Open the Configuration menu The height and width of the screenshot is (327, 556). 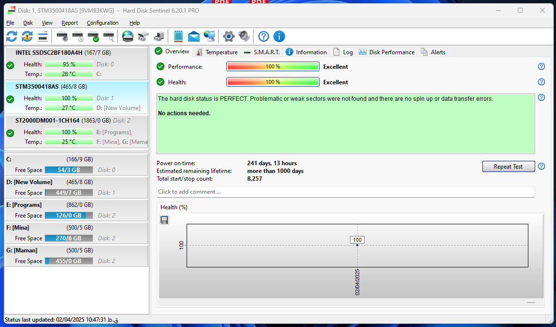click(x=102, y=23)
